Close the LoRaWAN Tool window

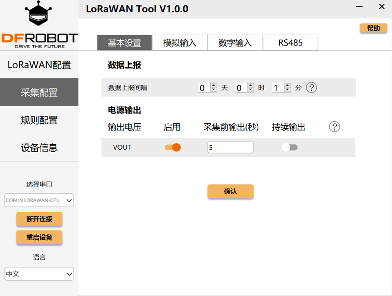point(382,7)
